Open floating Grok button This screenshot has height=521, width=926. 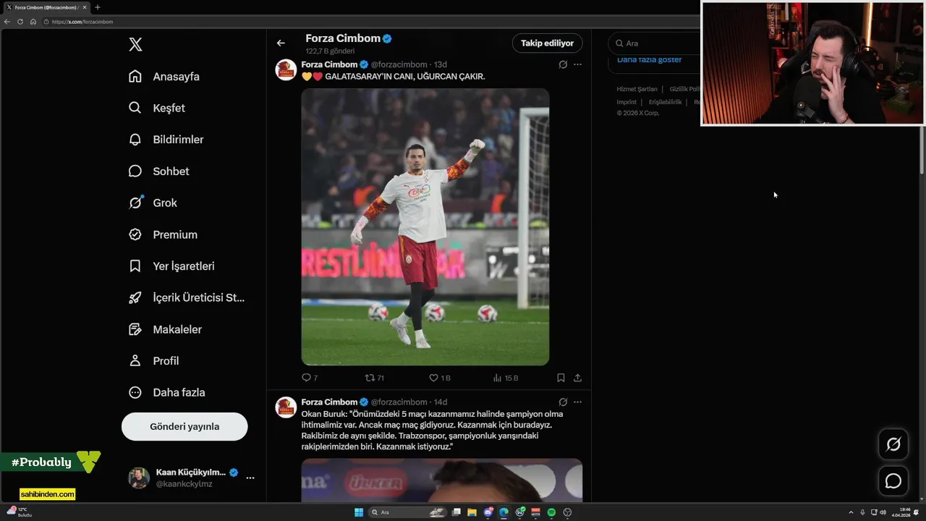pos(893,444)
